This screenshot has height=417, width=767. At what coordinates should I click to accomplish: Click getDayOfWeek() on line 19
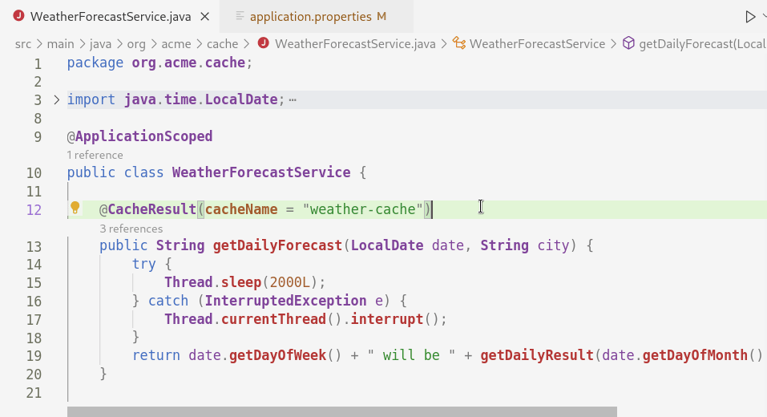coord(285,355)
